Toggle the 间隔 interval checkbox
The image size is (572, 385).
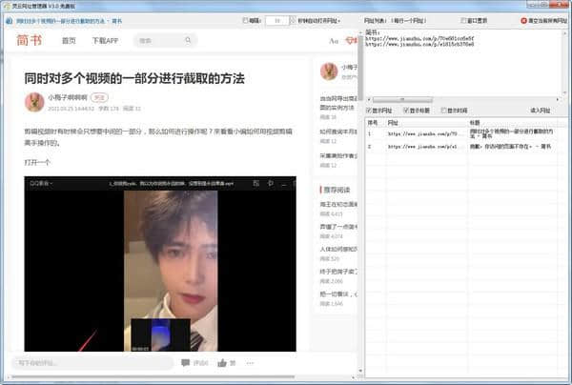point(245,19)
